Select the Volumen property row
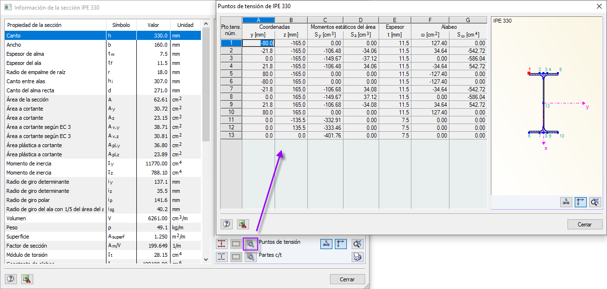Viewport: 607px width, 289px height. point(103,218)
